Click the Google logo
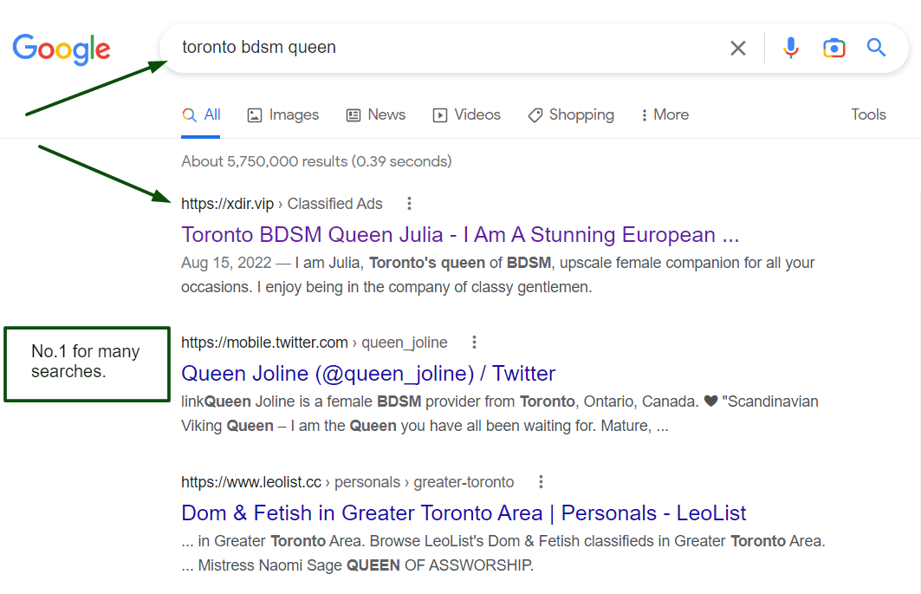Image resolution: width=921 pixels, height=594 pixels. click(62, 49)
